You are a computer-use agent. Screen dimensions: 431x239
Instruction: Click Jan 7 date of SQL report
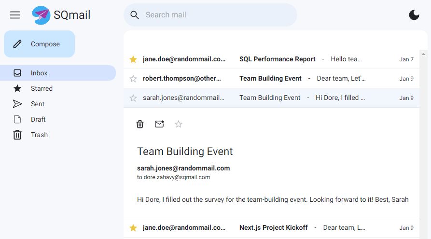pos(406,59)
